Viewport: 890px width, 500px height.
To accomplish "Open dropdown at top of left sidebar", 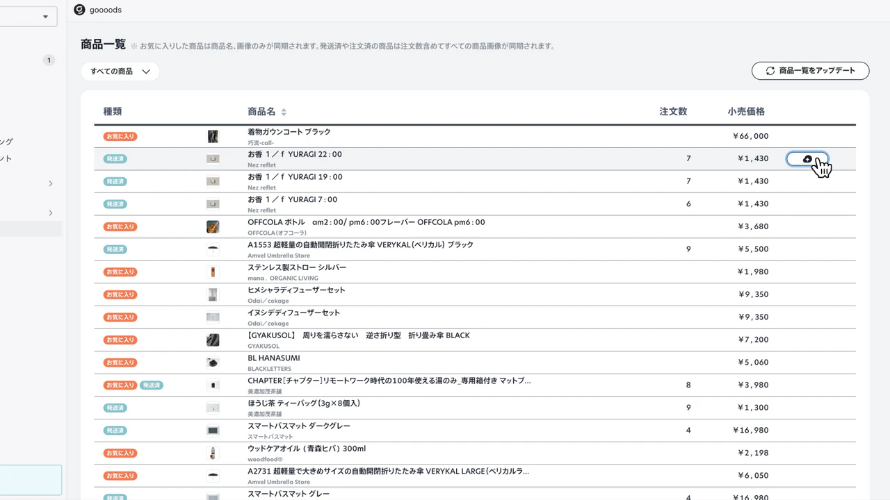I will (28, 17).
